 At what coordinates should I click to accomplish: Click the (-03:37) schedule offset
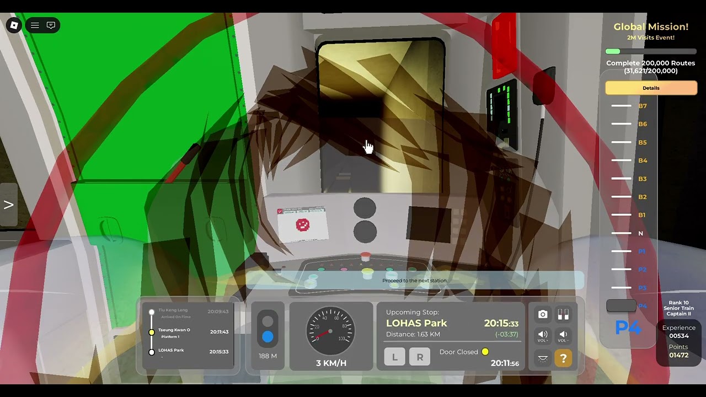point(506,334)
